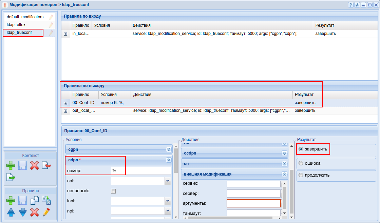380x223 pixels.
Task: Open the nai dropdown list
Action: (x=168, y=181)
